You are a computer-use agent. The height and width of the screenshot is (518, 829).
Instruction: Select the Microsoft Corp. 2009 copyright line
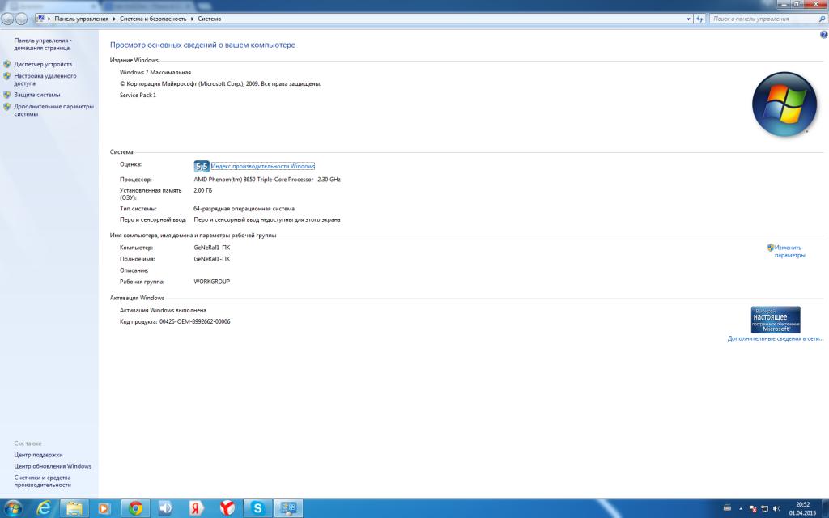[x=220, y=83]
